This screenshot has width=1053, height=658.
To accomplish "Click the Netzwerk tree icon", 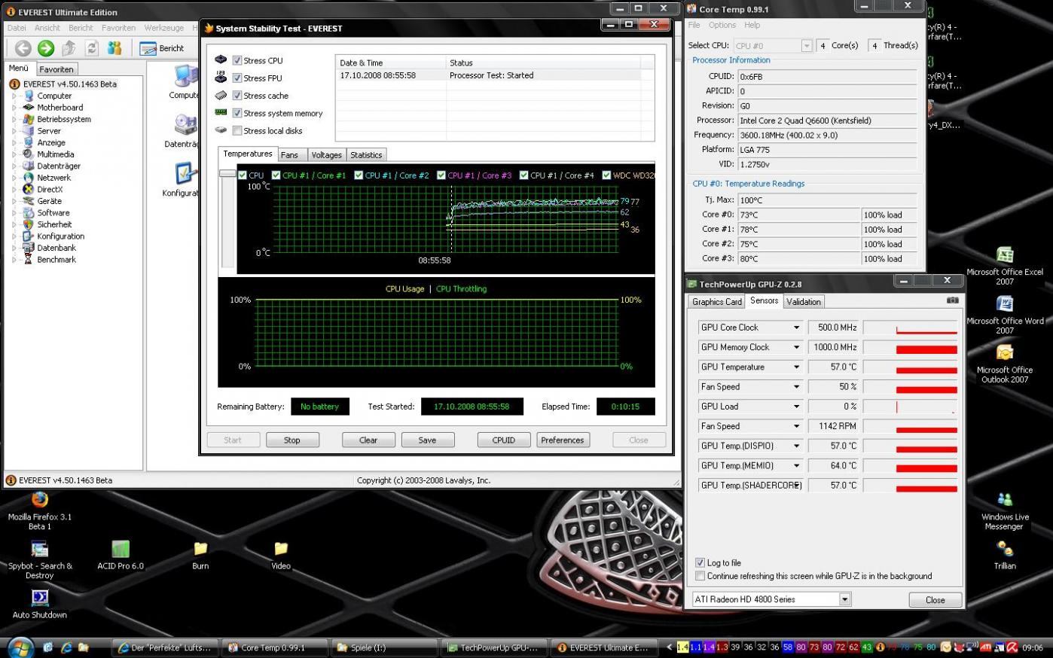I will [x=29, y=178].
